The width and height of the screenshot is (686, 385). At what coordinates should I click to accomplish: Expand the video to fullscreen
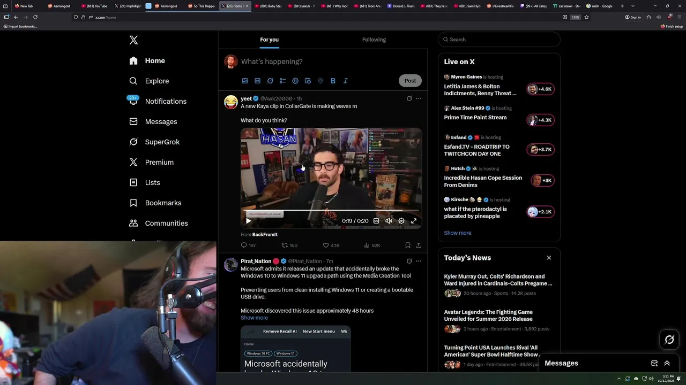[414, 221]
